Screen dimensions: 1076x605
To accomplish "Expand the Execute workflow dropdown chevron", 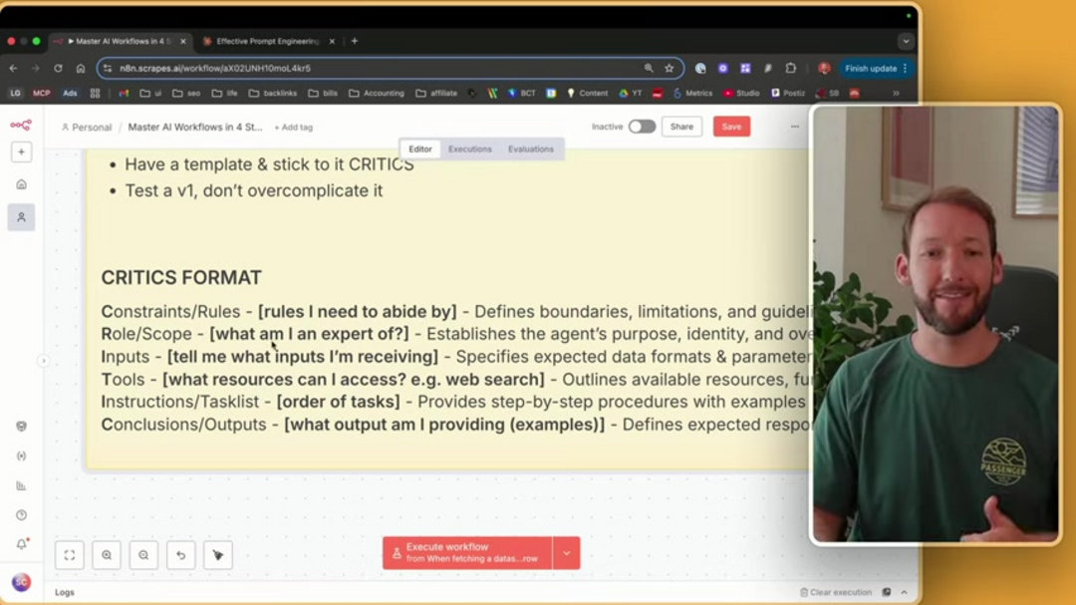I will point(565,552).
